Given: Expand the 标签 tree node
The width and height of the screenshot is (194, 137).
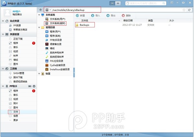Looking at the screenshot, I should pos(39,74).
